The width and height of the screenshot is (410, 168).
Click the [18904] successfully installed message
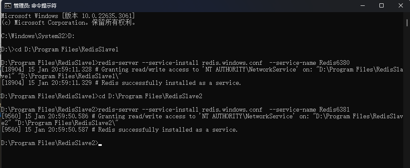click(x=121, y=83)
